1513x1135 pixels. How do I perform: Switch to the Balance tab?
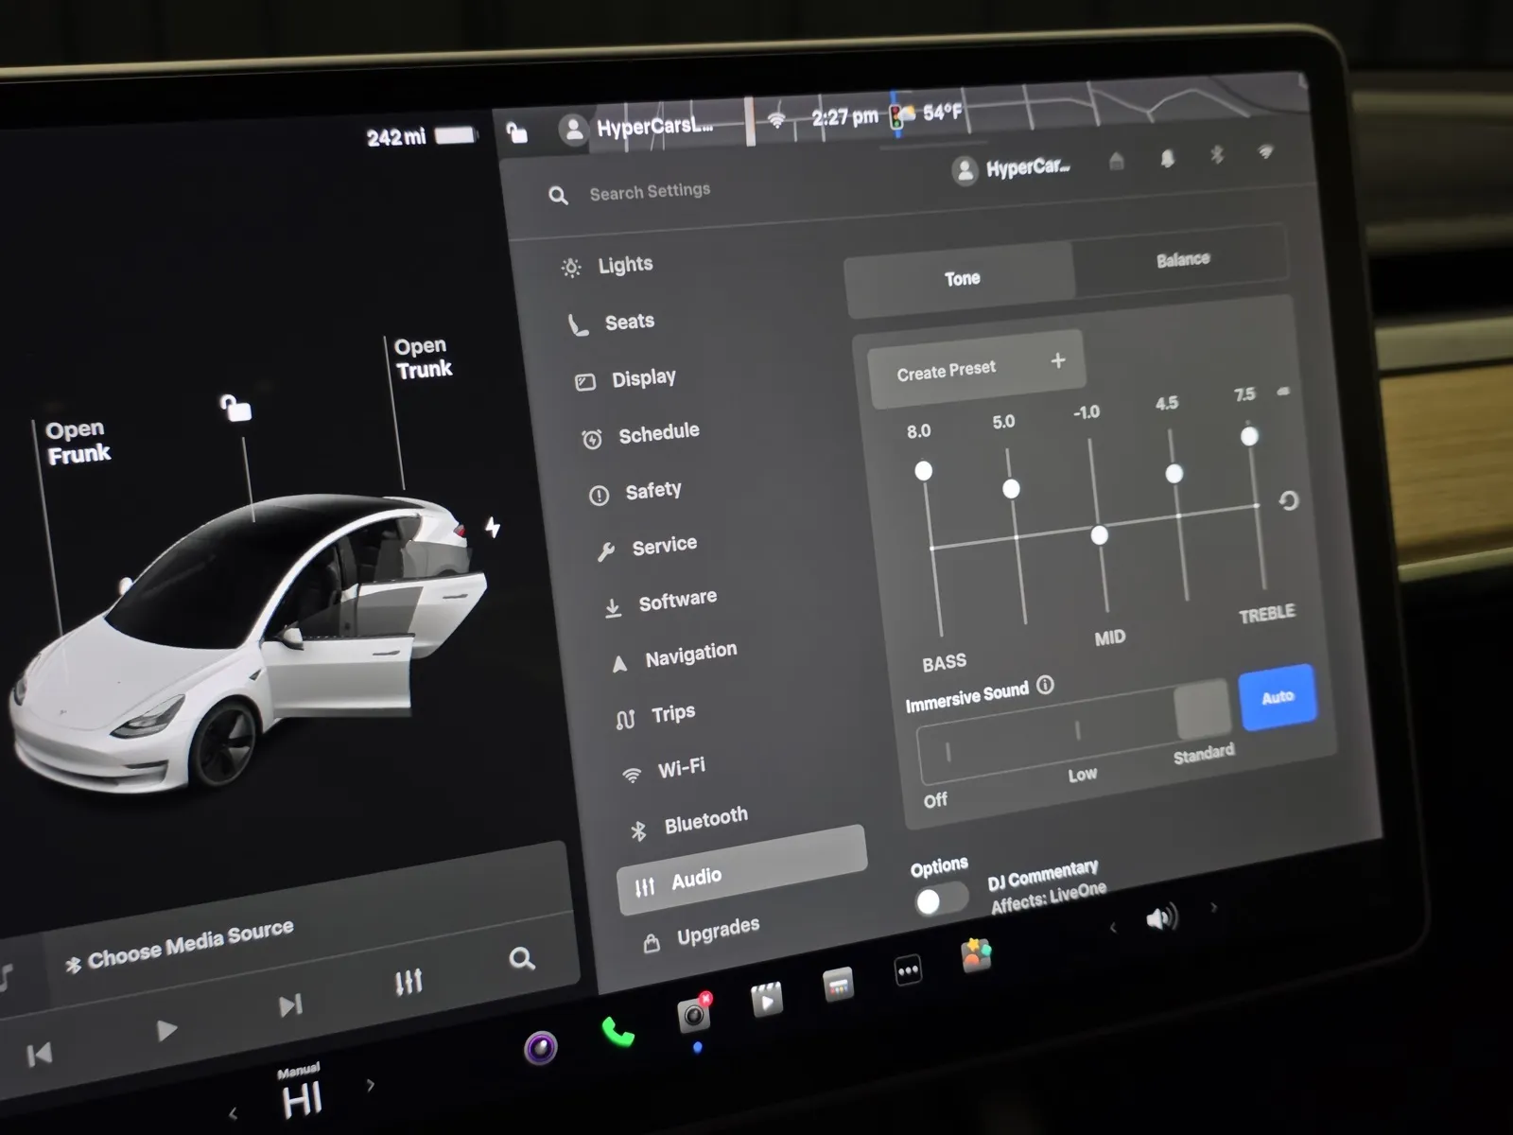click(x=1182, y=259)
